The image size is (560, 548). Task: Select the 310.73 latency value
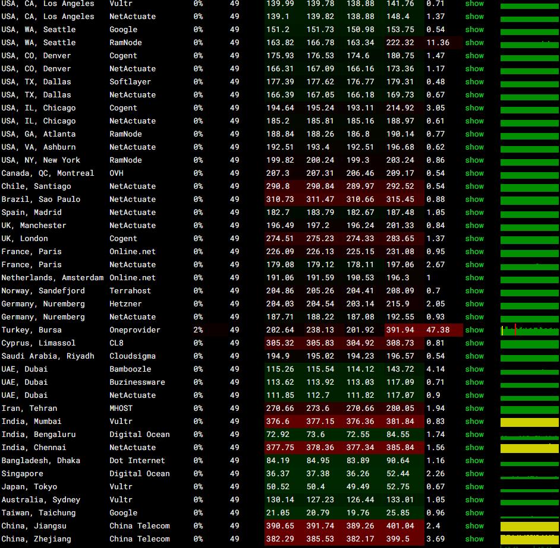(x=280, y=199)
